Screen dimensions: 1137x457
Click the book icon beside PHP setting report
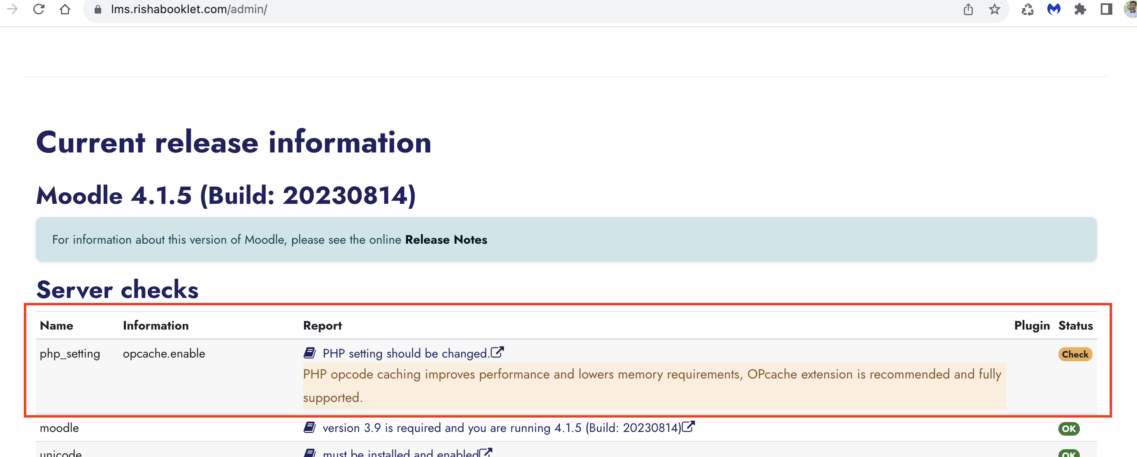pyautogui.click(x=309, y=353)
